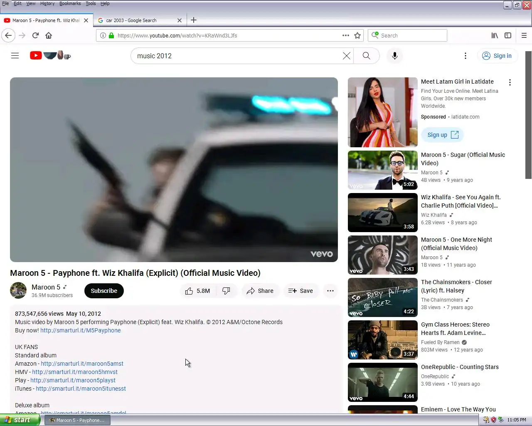Subscribe to Maroon 5 channel
Image resolution: width=532 pixels, height=426 pixels.
(x=104, y=291)
